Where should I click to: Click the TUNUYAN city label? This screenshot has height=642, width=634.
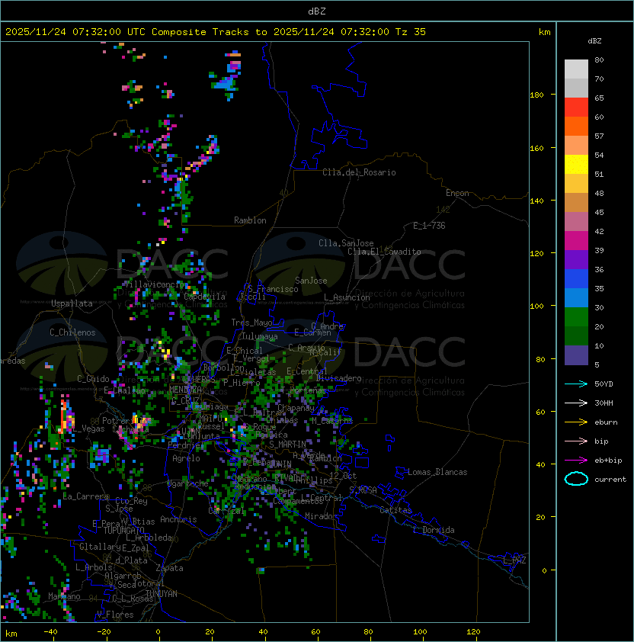[x=162, y=594]
